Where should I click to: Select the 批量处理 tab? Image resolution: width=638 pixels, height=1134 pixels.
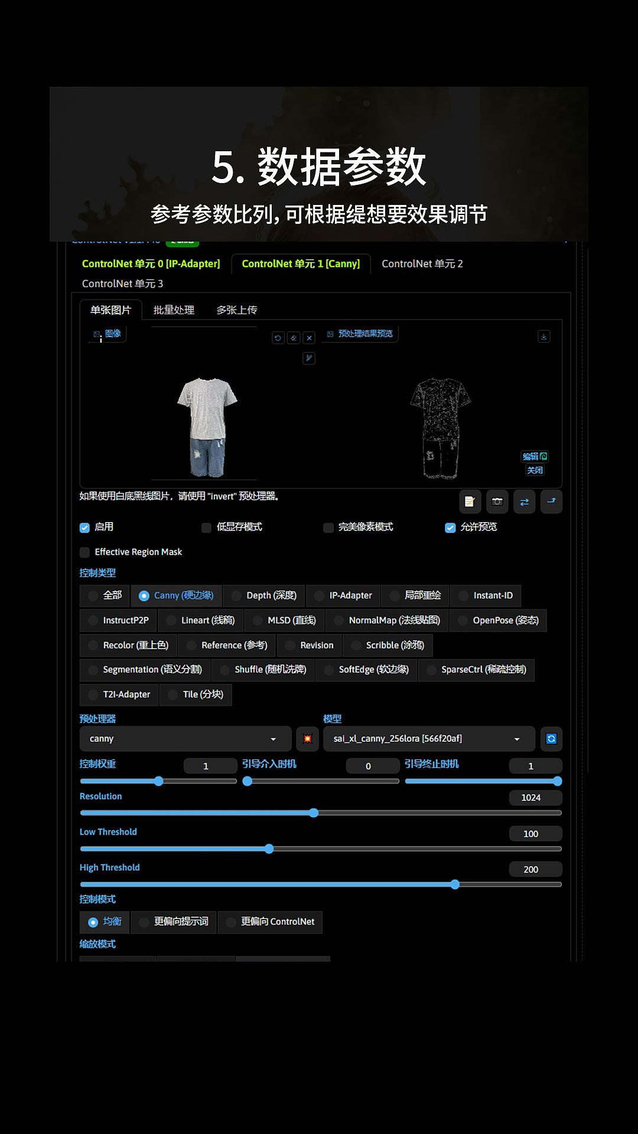(x=174, y=310)
